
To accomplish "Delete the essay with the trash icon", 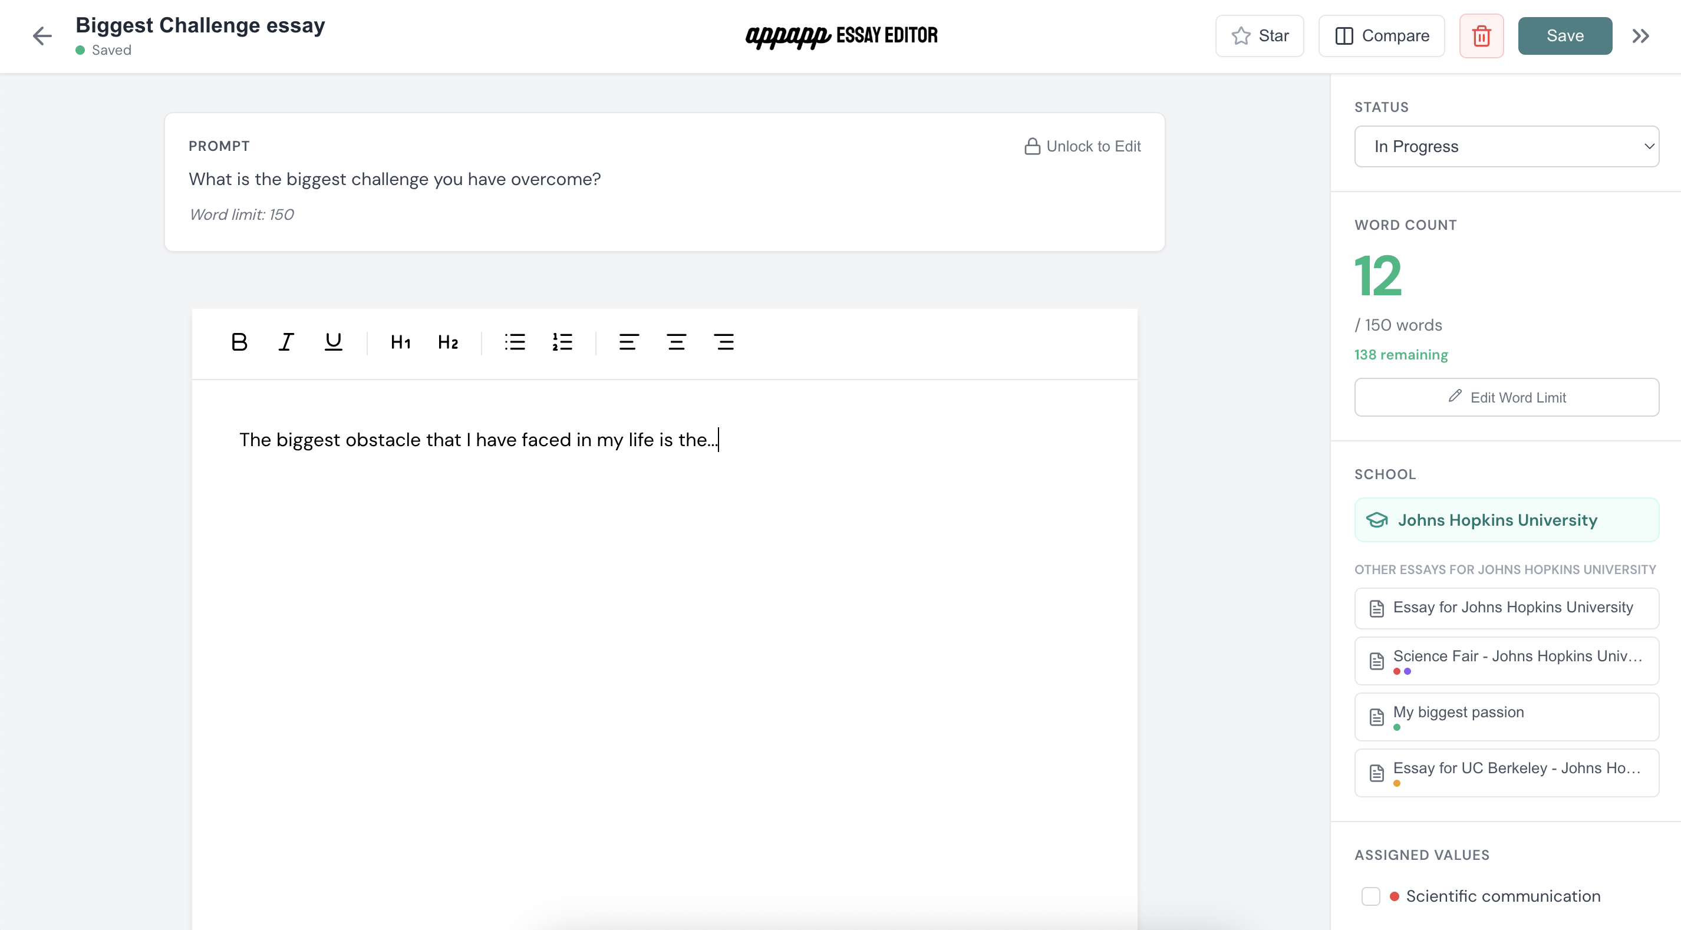I will point(1481,36).
